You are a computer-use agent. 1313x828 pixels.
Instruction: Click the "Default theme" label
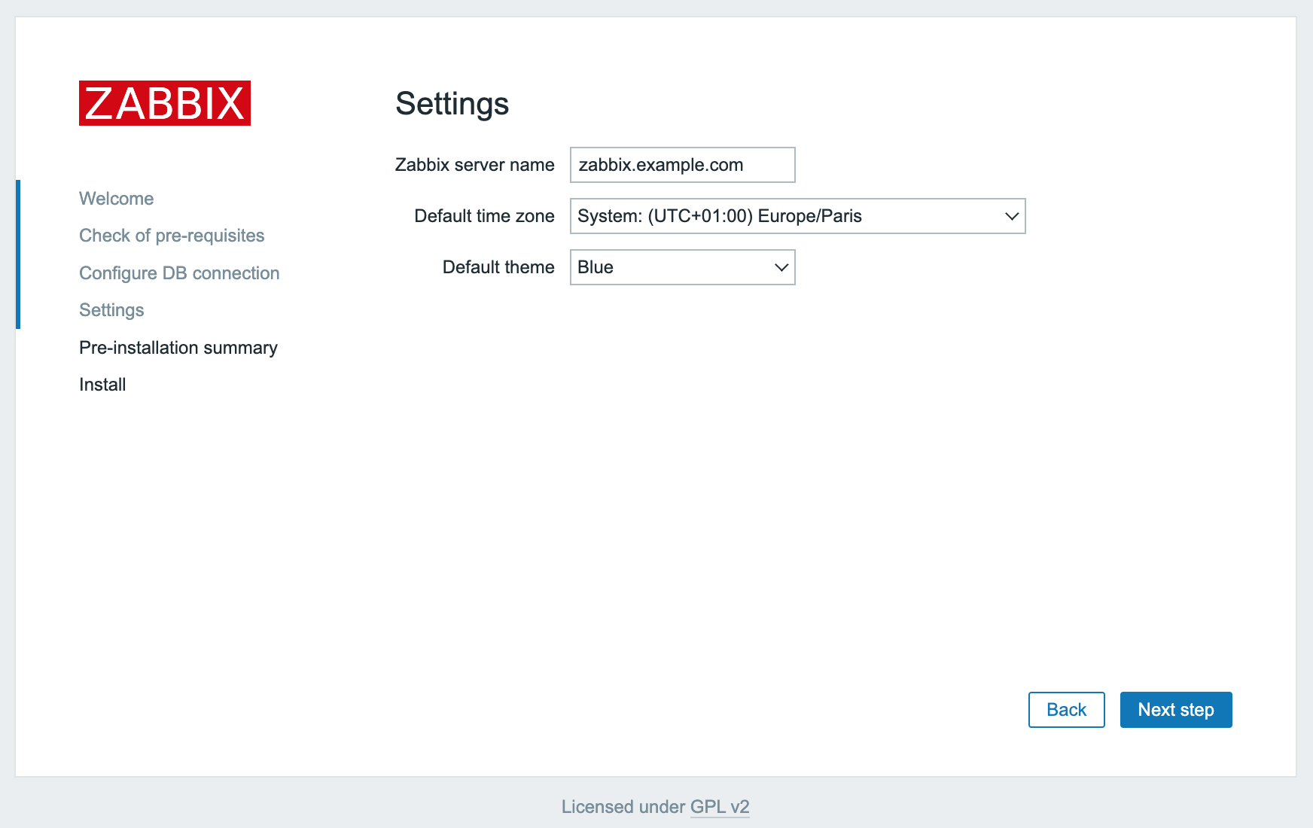click(498, 267)
